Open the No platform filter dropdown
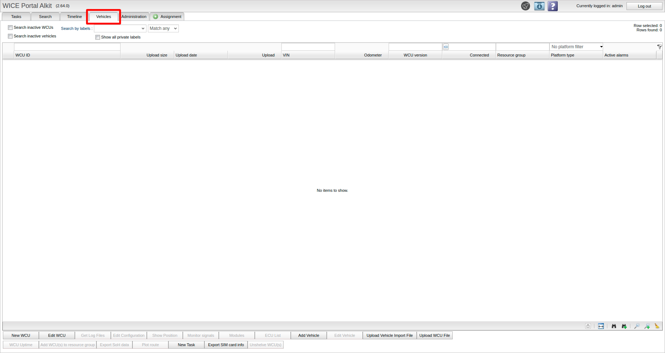The image size is (665, 353). (576, 47)
